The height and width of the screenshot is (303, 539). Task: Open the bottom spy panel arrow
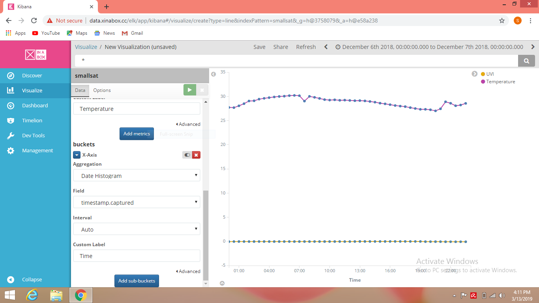click(x=222, y=283)
